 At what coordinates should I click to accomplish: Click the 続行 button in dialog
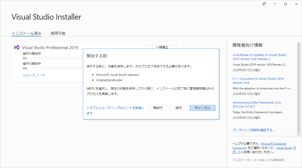(x=178, y=108)
